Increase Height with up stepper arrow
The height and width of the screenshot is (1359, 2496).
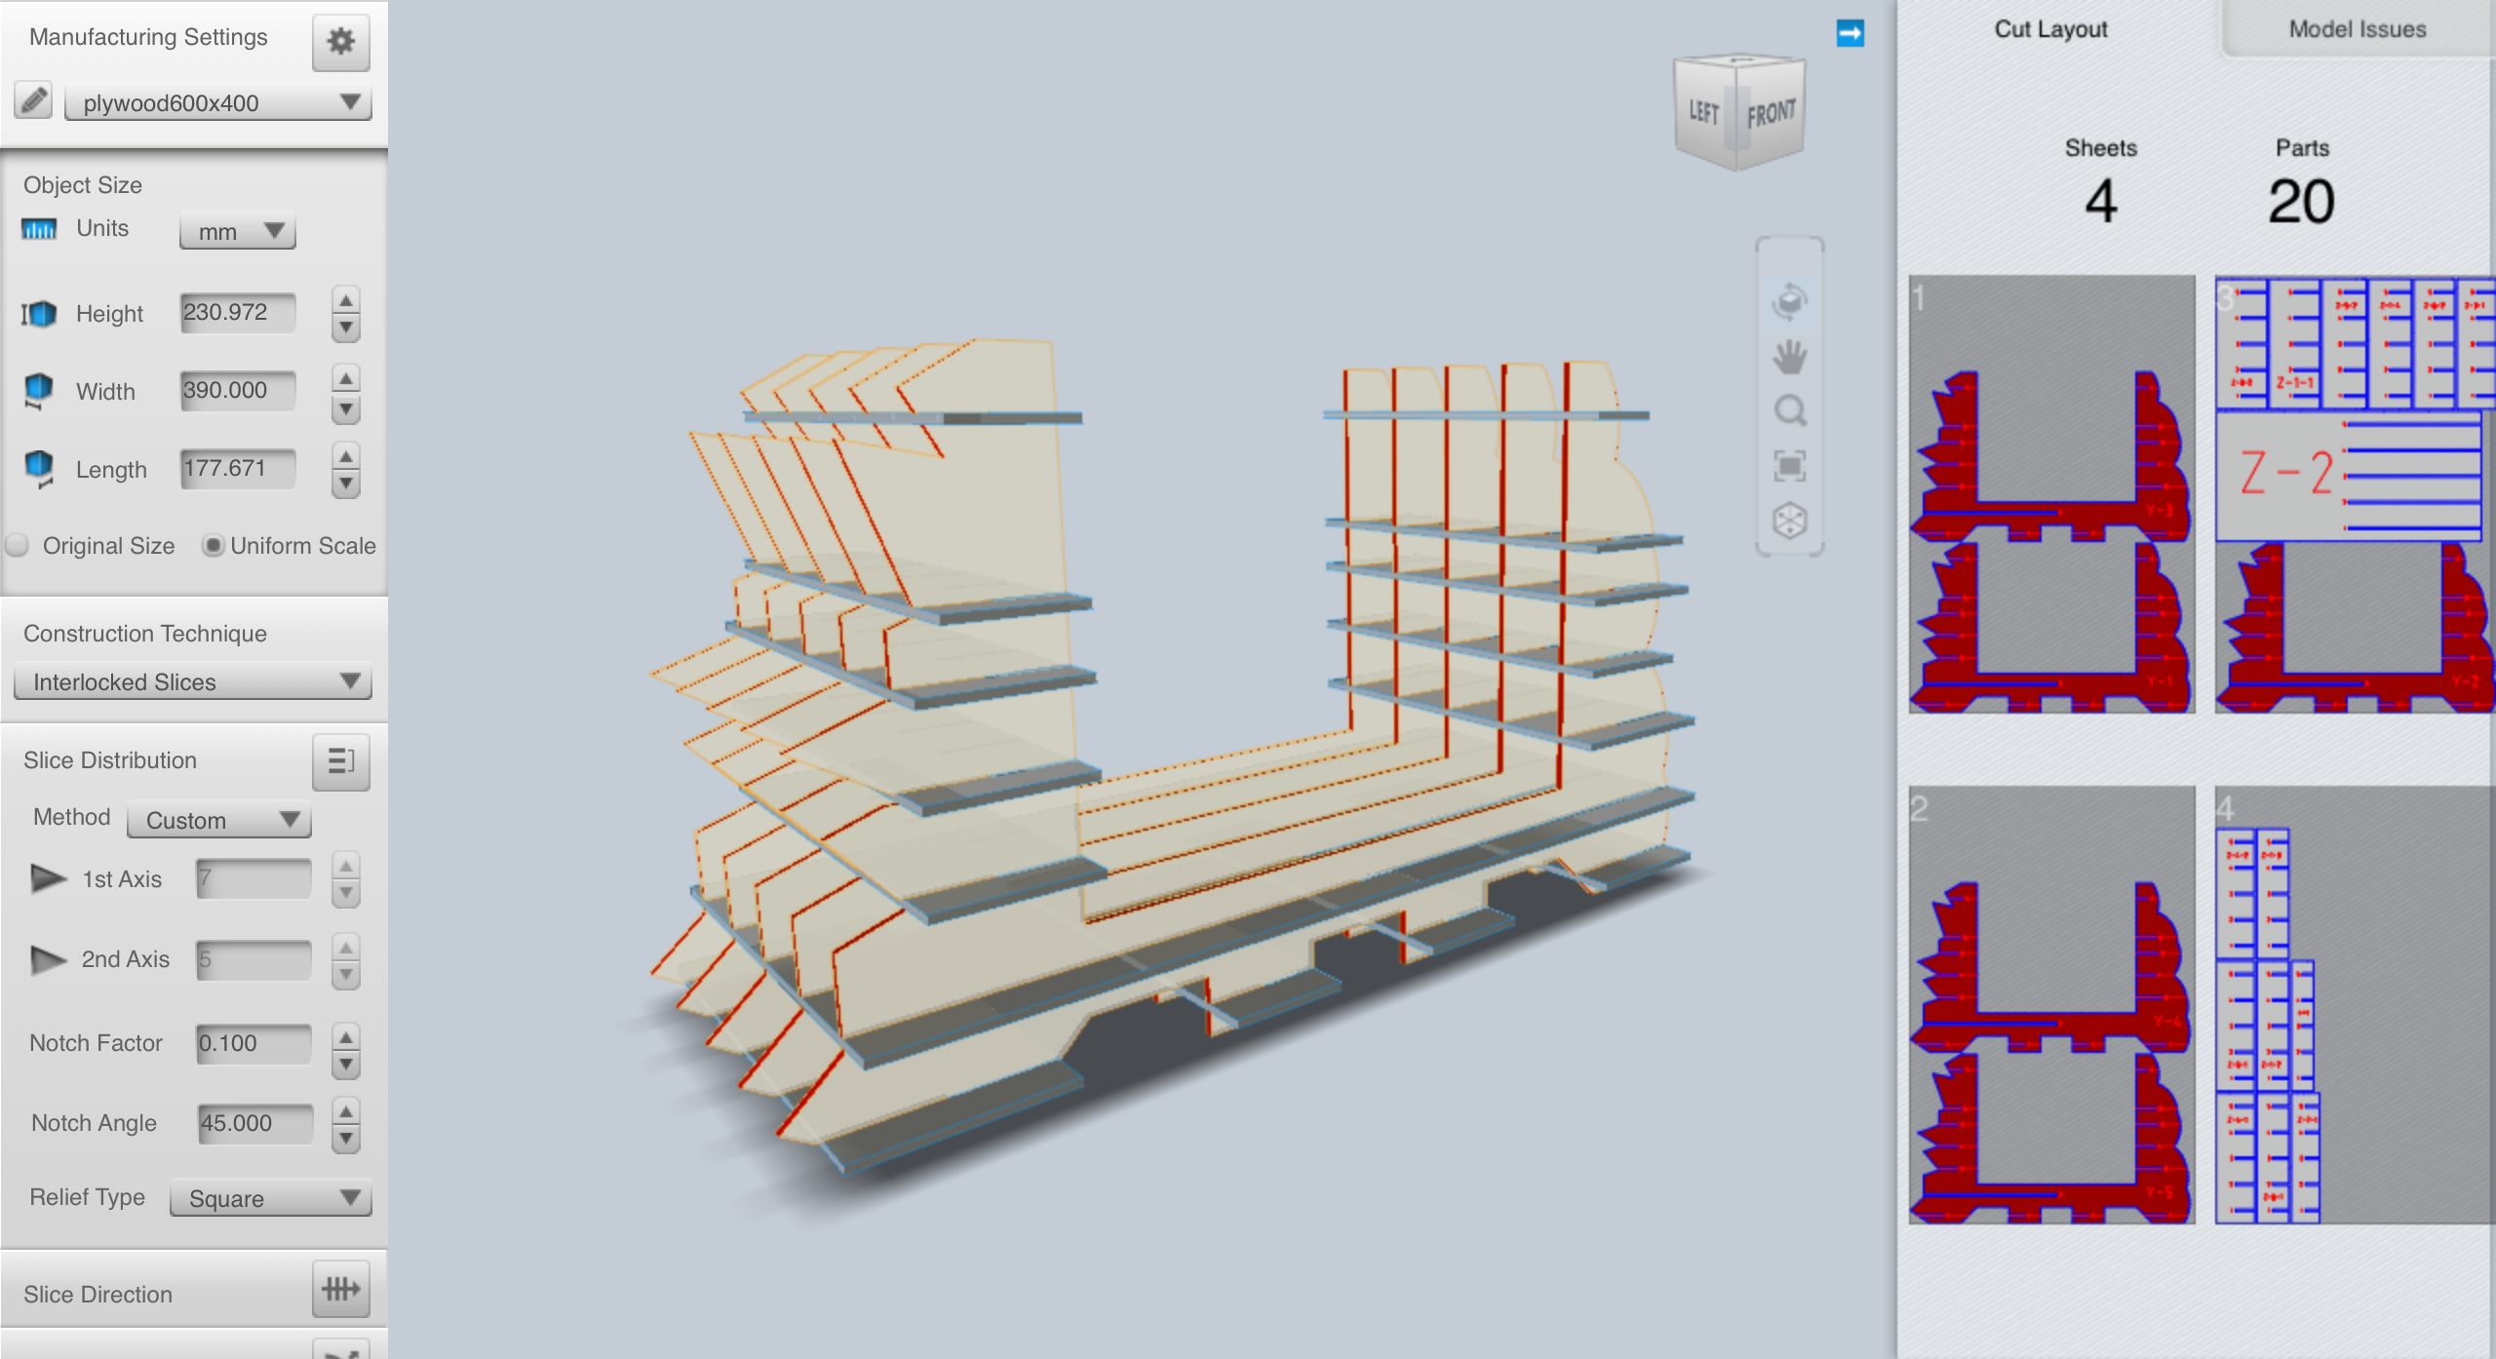pos(346,299)
